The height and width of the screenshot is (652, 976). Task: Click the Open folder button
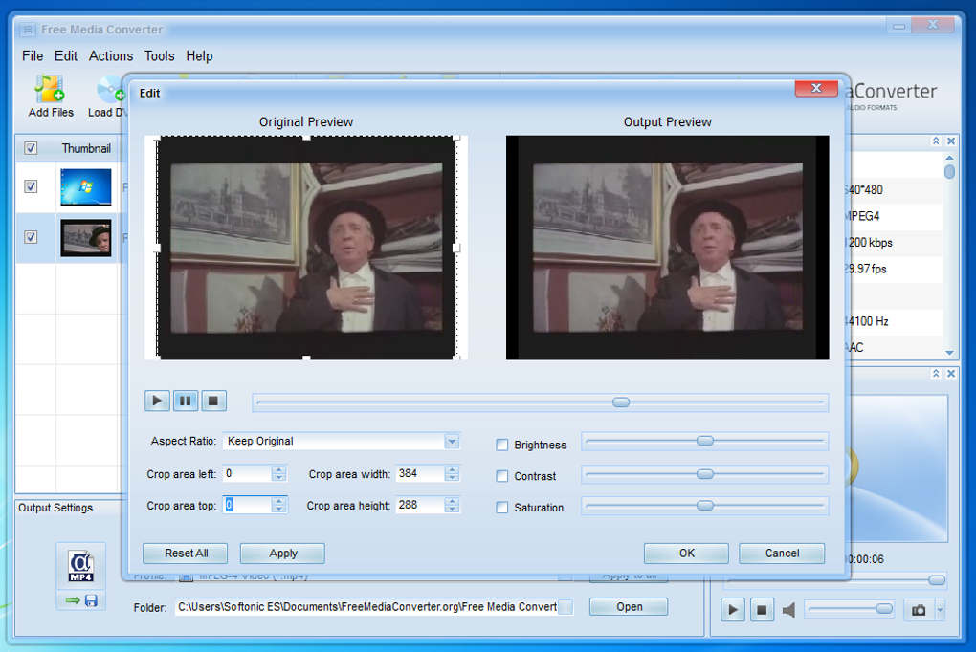click(629, 606)
